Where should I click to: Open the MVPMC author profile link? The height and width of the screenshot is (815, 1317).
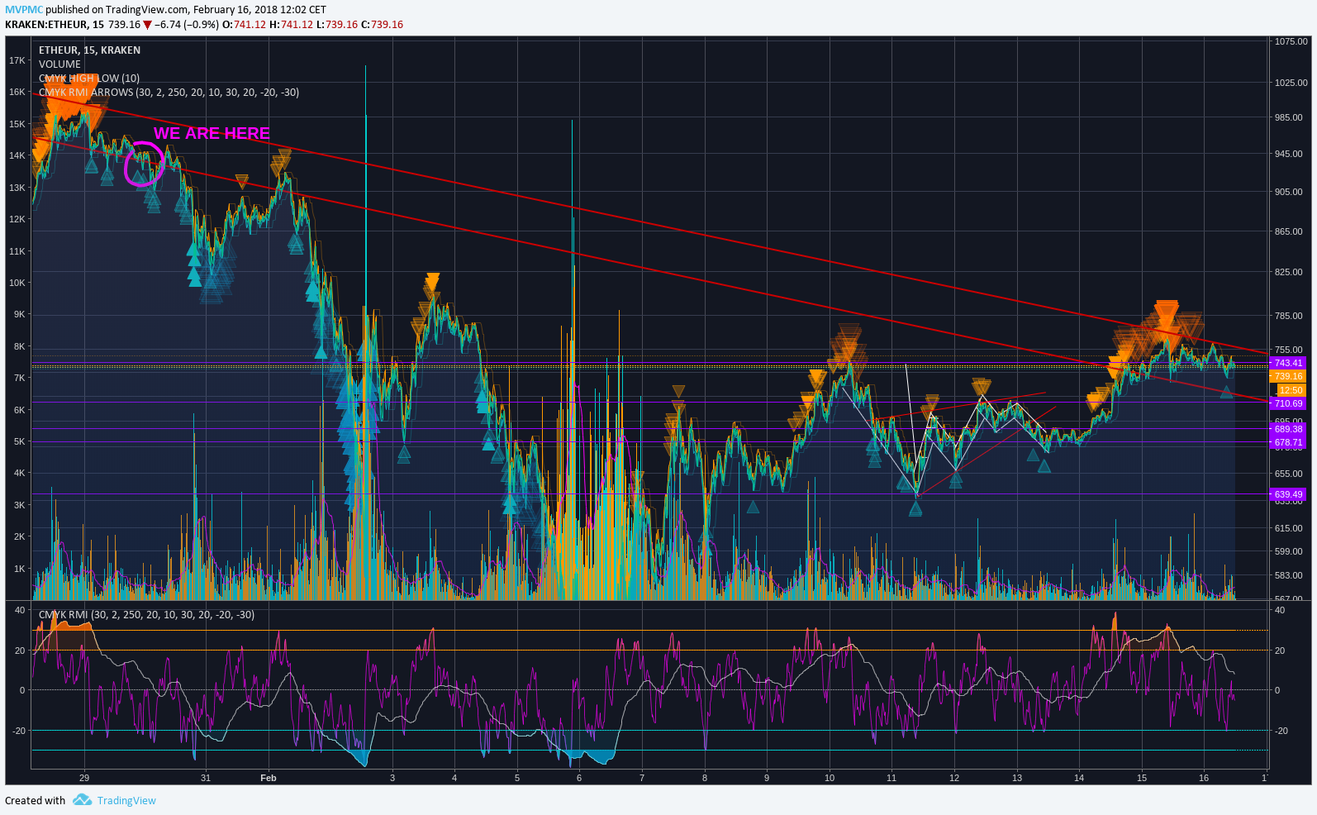(23, 10)
